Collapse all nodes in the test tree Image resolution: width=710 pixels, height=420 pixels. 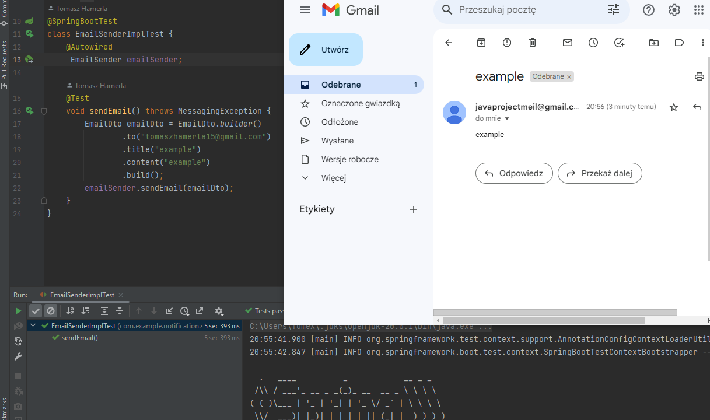click(x=119, y=310)
